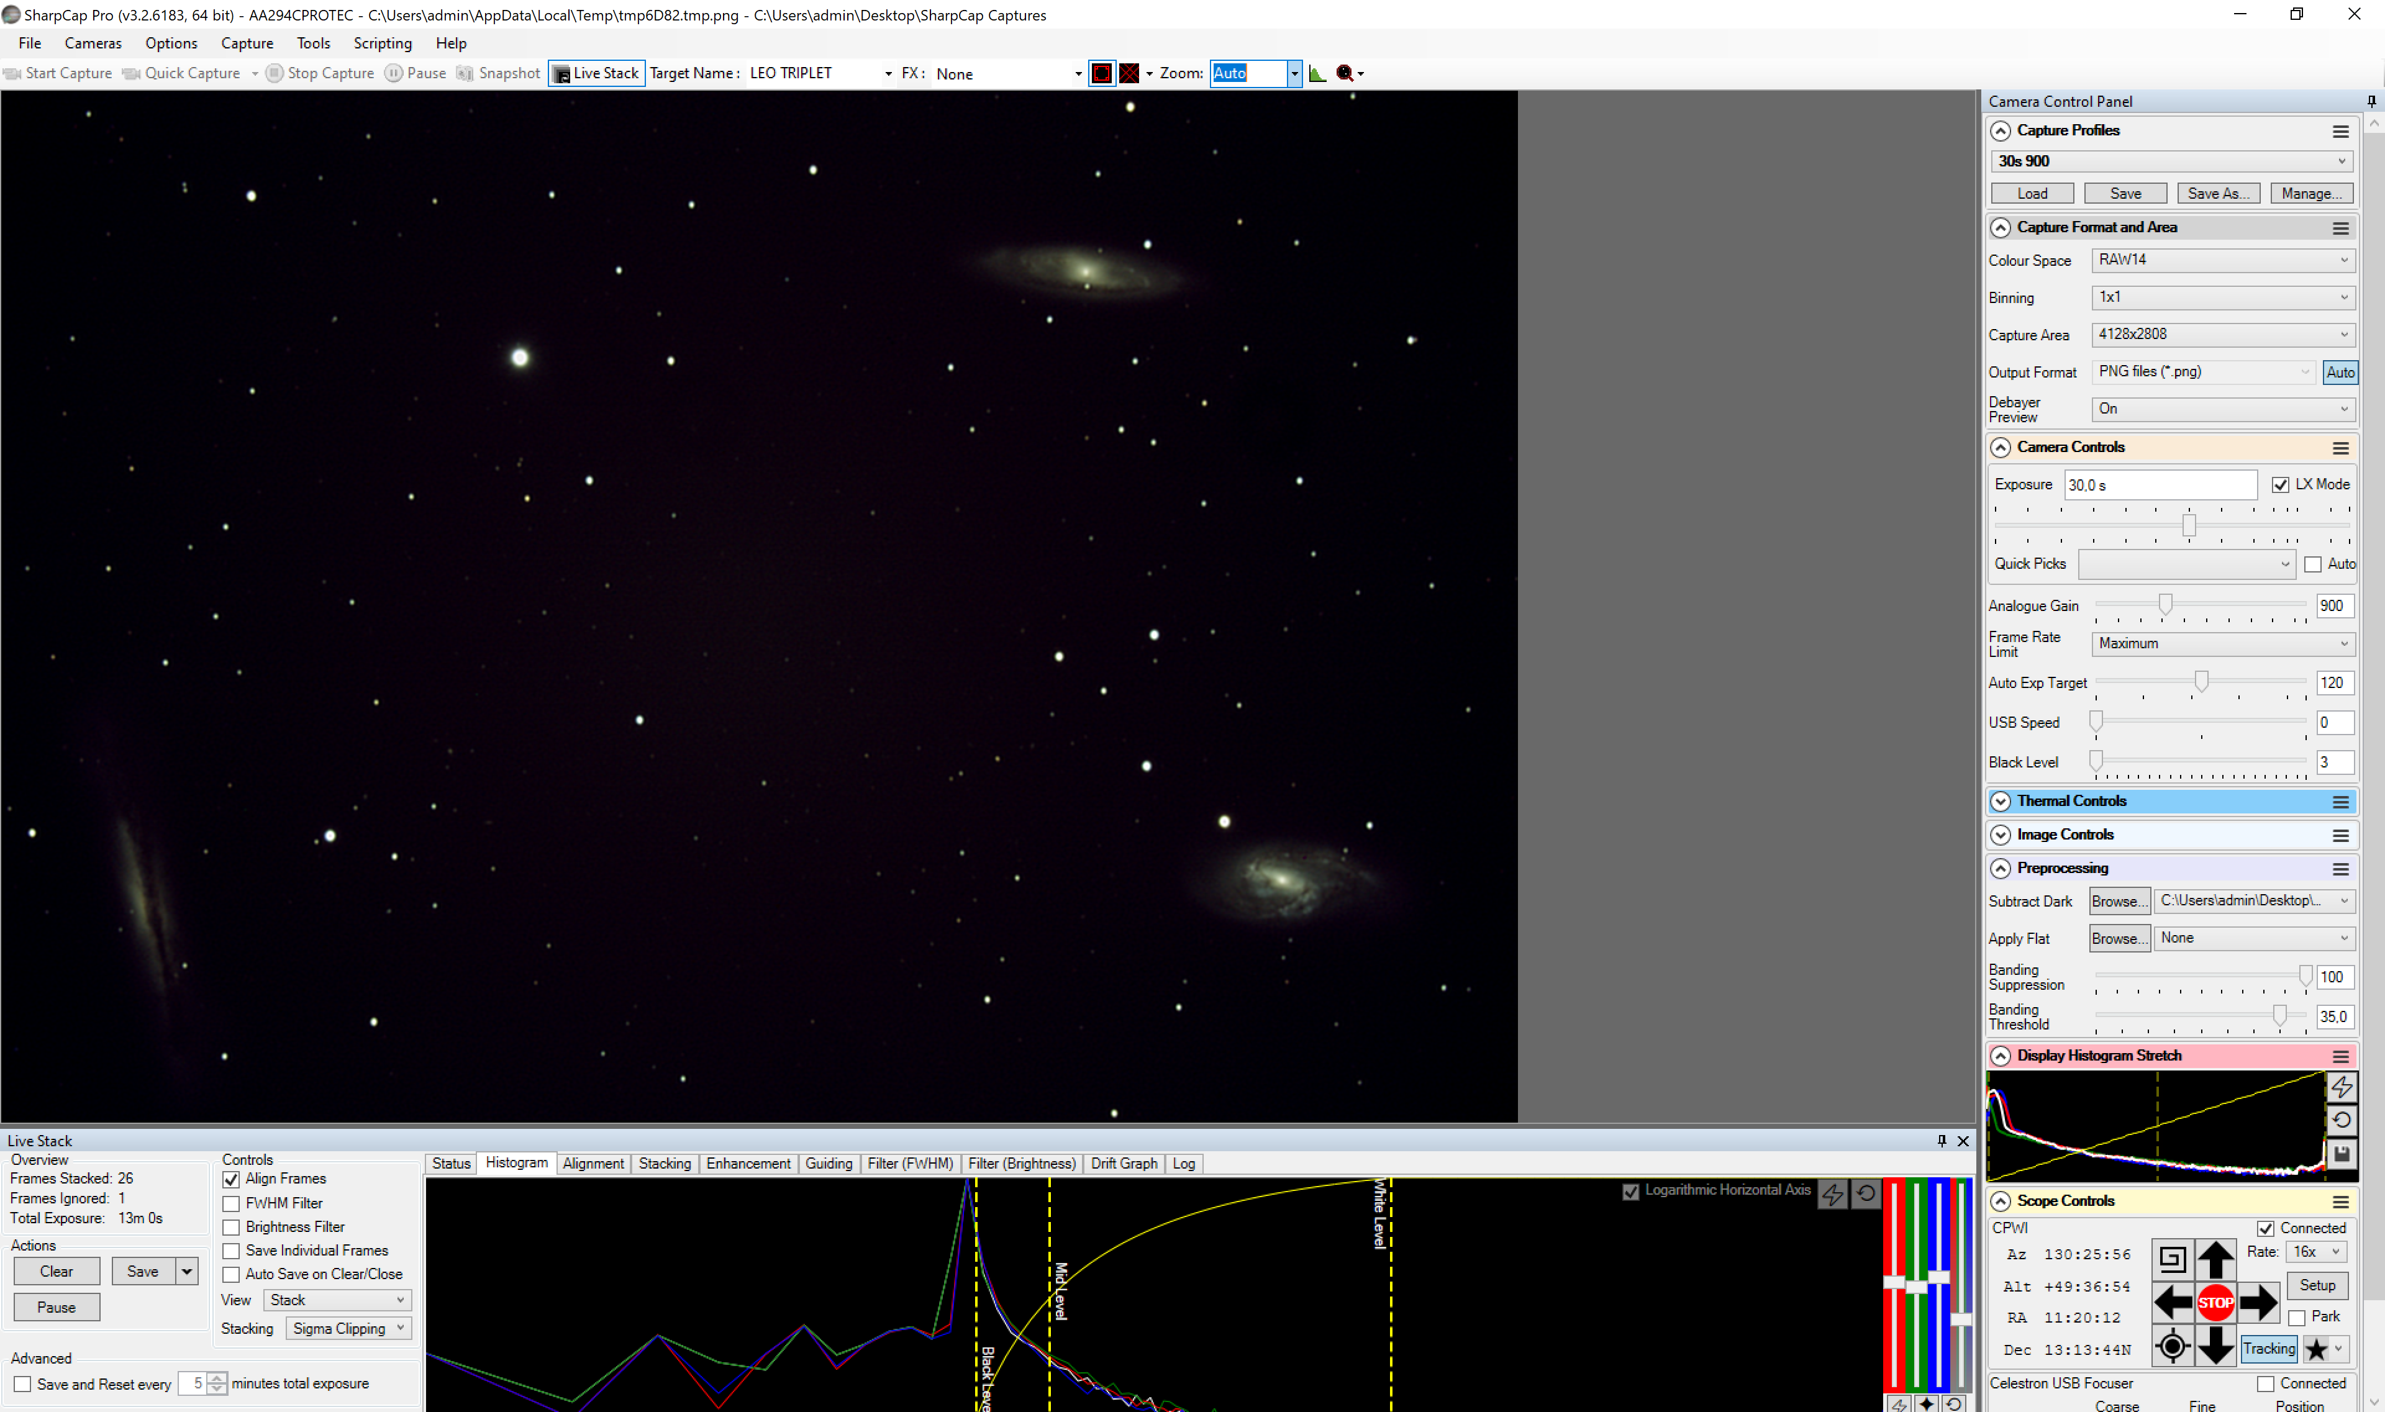Open the Binning dropdown

2222,297
